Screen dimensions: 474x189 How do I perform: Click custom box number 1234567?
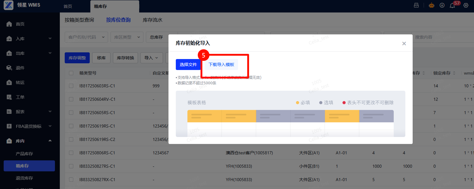tap(161, 153)
